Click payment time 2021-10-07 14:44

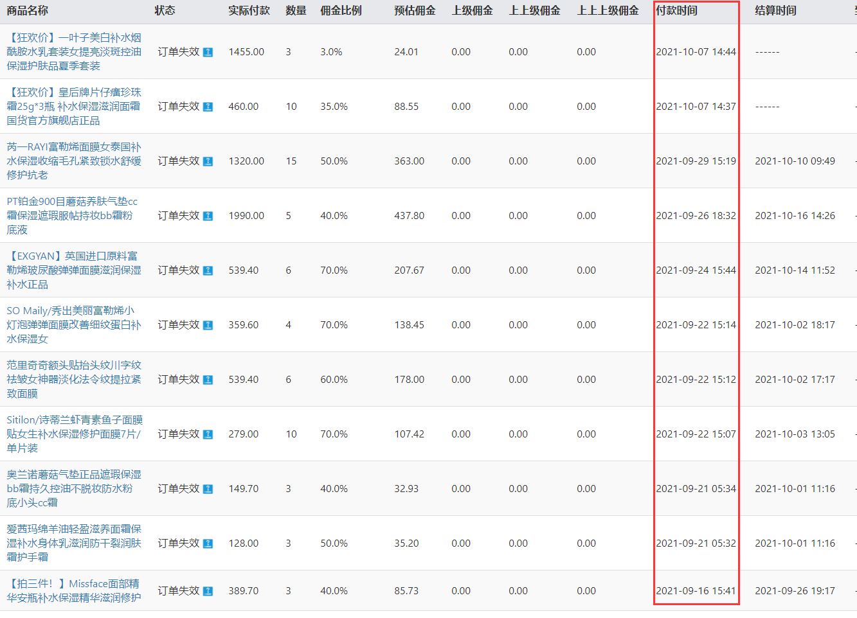coord(696,52)
